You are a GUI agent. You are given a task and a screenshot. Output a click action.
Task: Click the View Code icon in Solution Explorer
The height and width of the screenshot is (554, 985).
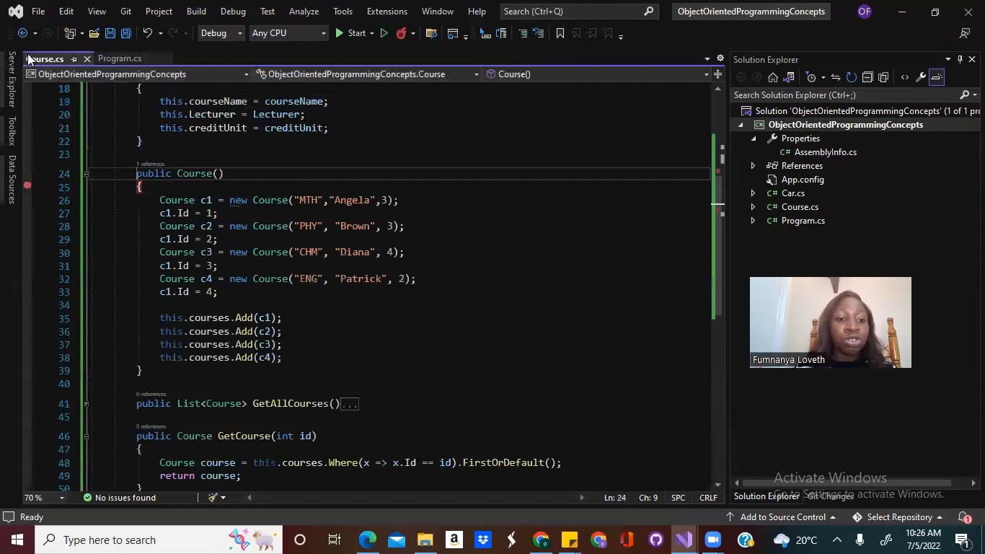tap(905, 77)
